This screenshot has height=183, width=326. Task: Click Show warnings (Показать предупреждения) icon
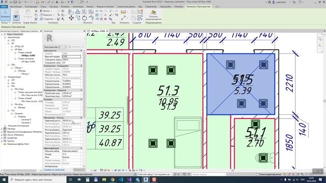[153, 12]
